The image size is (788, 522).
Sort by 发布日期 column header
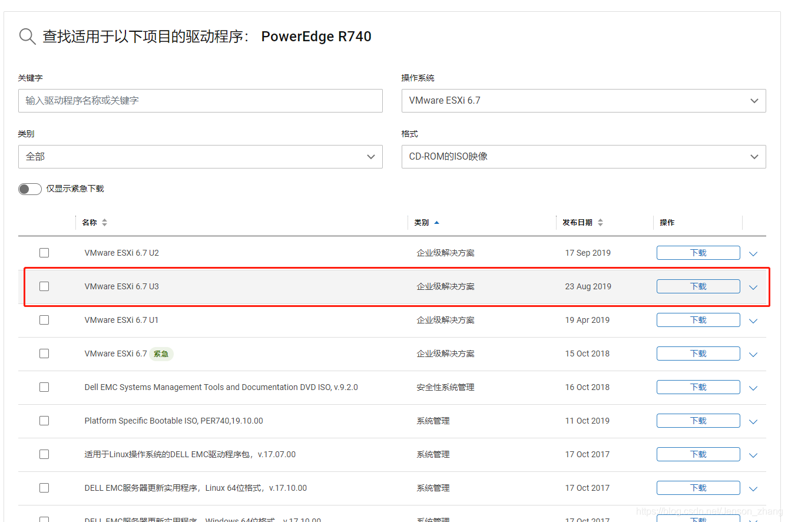[582, 222]
